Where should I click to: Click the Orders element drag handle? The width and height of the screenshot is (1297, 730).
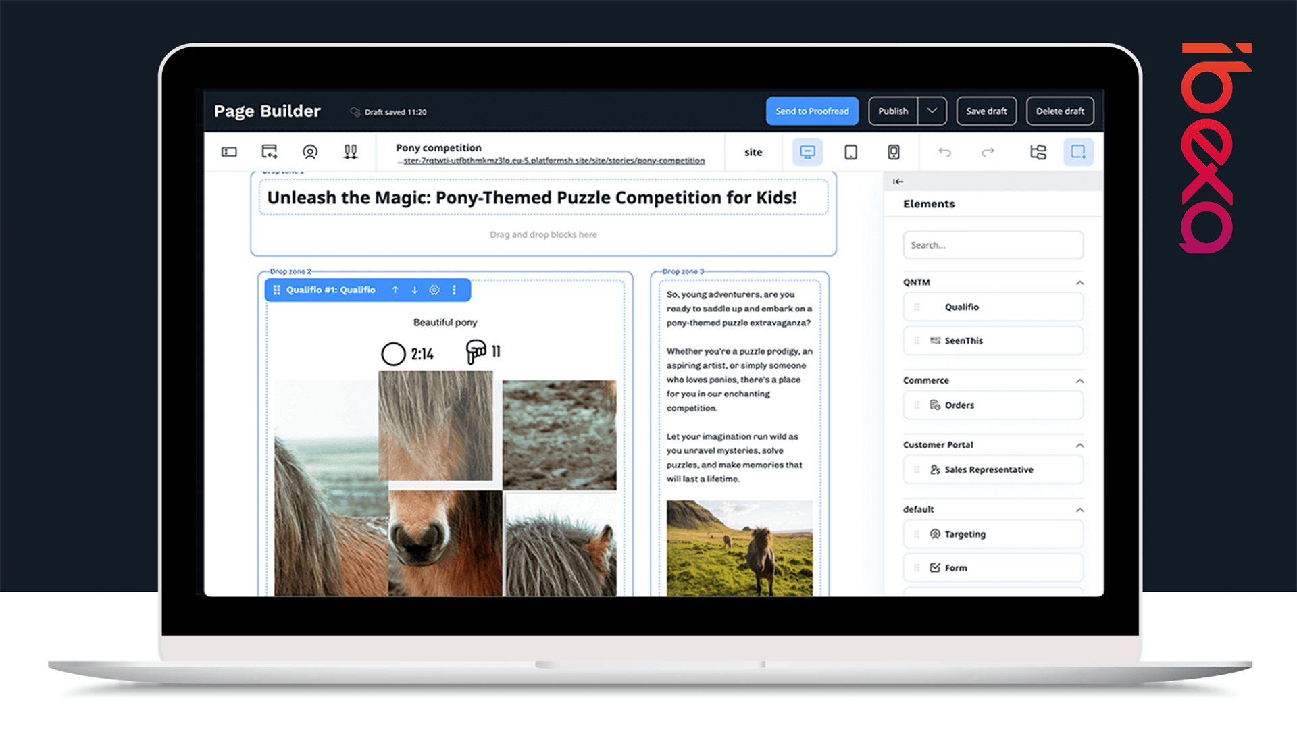tap(917, 405)
